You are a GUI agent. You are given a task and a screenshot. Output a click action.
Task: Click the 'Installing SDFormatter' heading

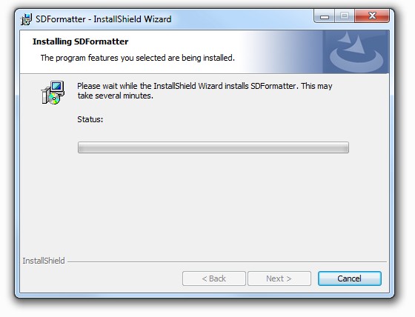(81, 41)
